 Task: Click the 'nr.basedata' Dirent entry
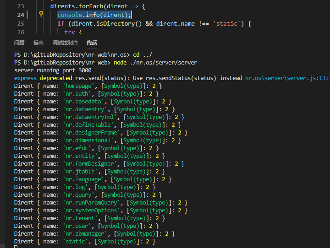93,102
